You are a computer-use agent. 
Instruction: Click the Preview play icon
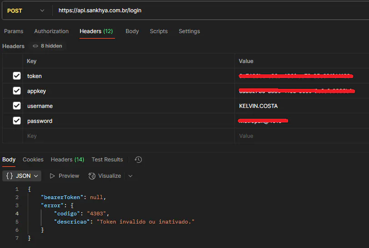point(52,176)
